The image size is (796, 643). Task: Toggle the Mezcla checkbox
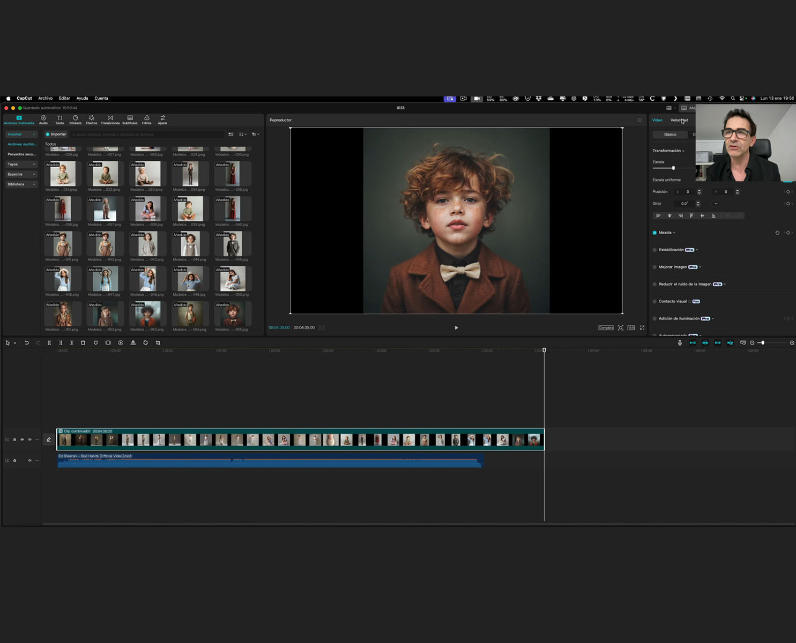click(654, 233)
